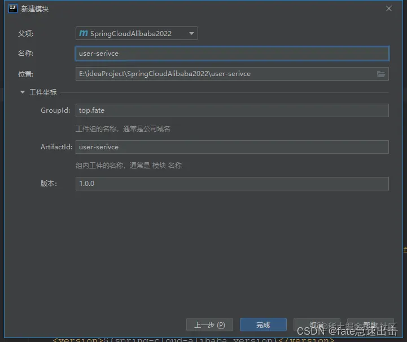The width and height of the screenshot is (407, 342).
Task: Click the 上一步 (P) previous button
Action: [210, 325]
